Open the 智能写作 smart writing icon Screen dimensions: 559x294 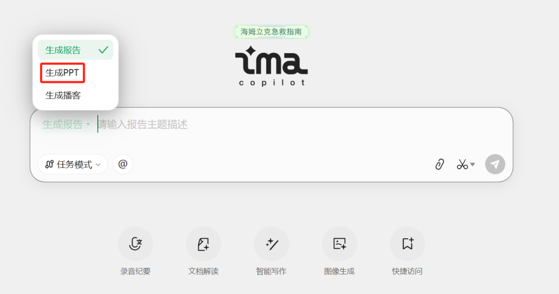click(x=271, y=244)
